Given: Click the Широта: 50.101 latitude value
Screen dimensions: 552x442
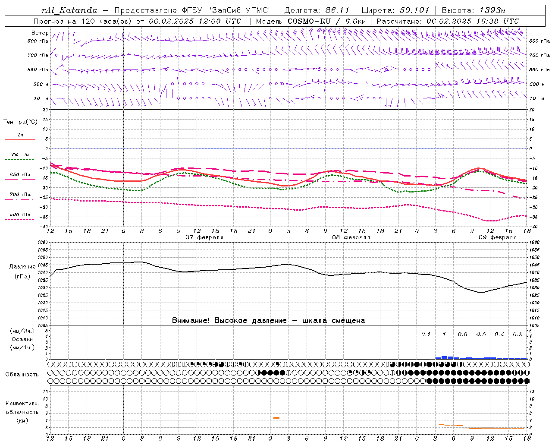Looking at the screenshot, I should [x=395, y=10].
